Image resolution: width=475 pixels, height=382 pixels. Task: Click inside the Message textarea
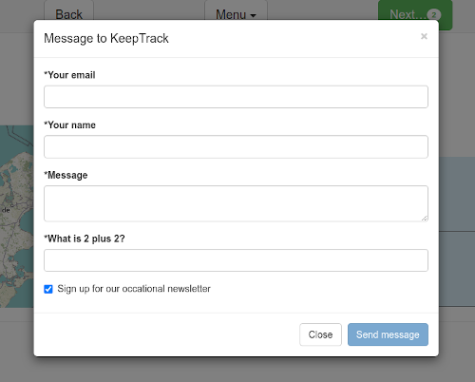[x=236, y=203]
